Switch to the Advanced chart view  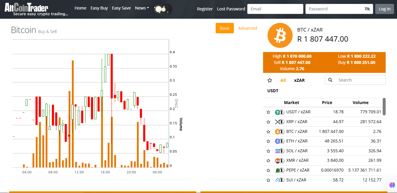point(248,28)
